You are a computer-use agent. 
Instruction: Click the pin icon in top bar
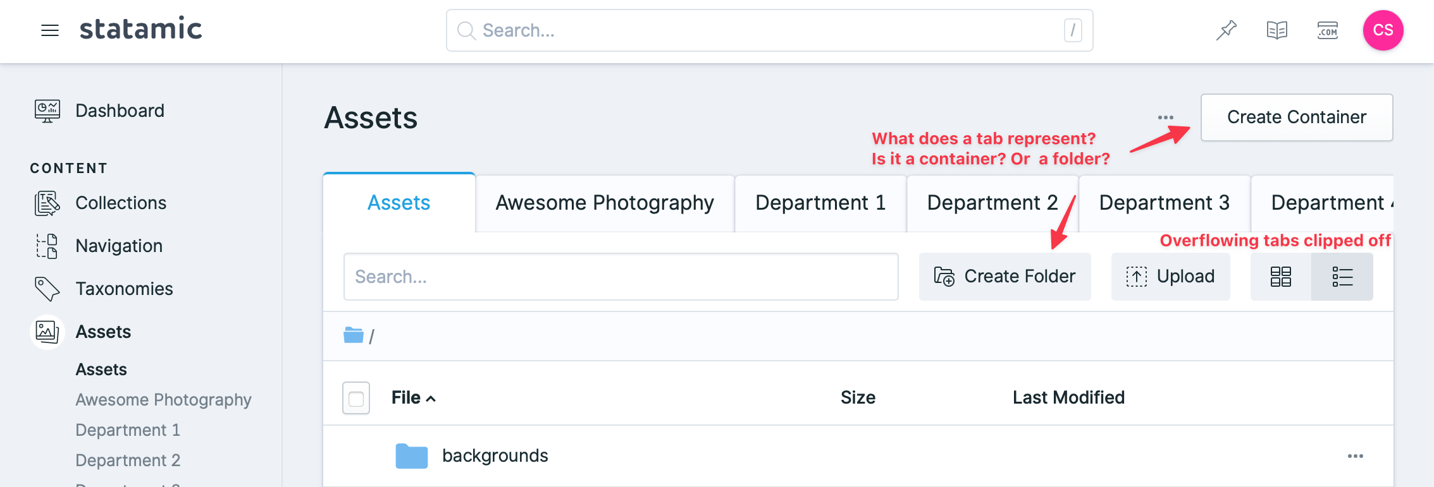pyautogui.click(x=1226, y=30)
